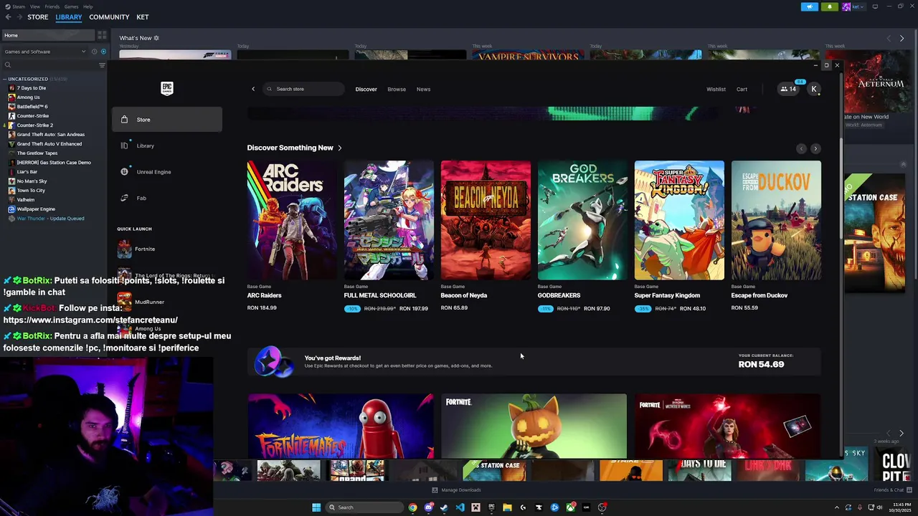This screenshot has width=918, height=516.
Task: Open Xbox app from taskbar
Action: pyautogui.click(x=570, y=507)
